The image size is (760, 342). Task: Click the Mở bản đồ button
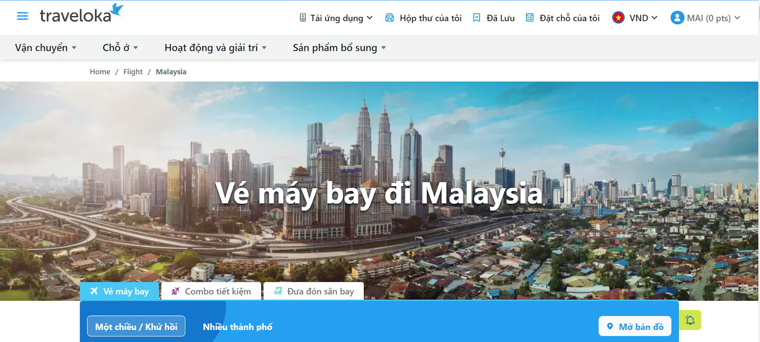point(635,326)
